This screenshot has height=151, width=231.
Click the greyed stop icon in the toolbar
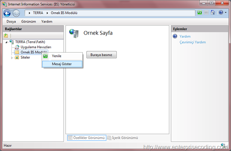[x=206, y=13]
